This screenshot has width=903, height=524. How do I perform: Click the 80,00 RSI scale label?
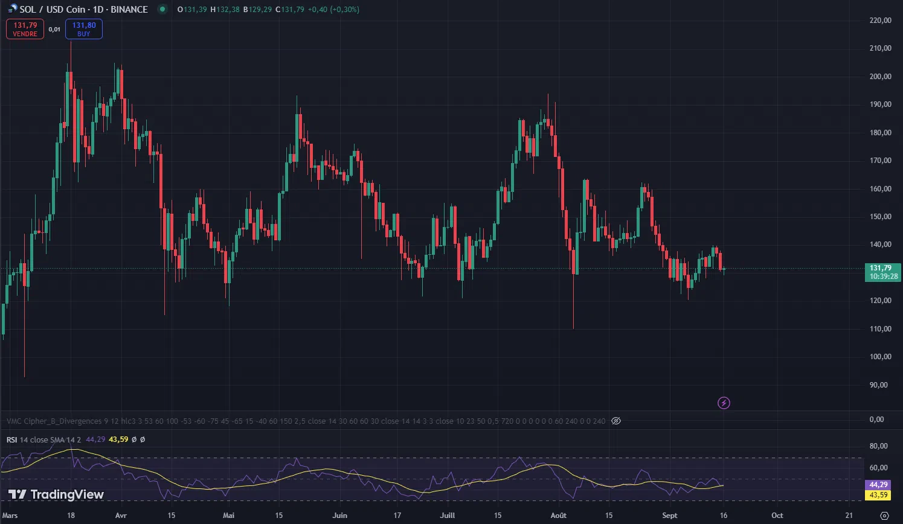pos(879,446)
